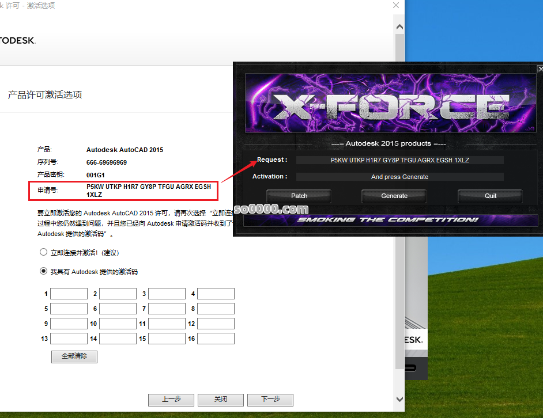The width and height of the screenshot is (543, 418).
Task: Select the "我具有 Autodesk 提供的激活码" radio option
Action: pyautogui.click(x=43, y=271)
